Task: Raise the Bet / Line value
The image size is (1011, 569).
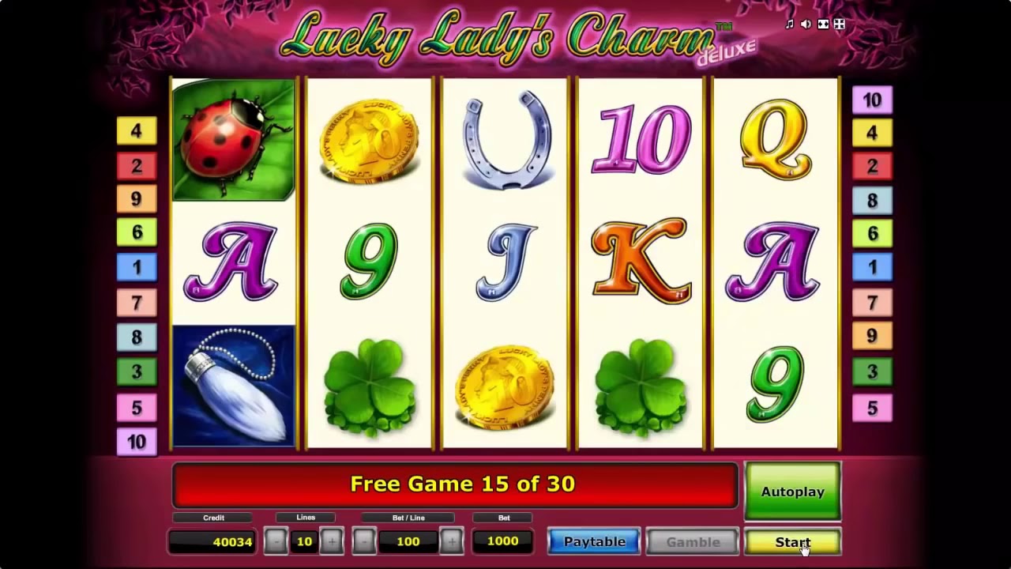Action: click(x=451, y=541)
